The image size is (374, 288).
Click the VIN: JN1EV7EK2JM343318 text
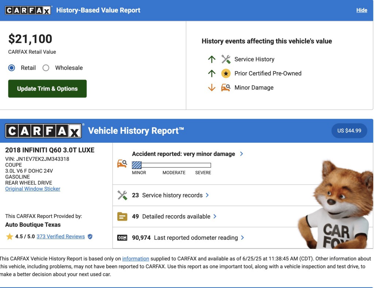(37, 159)
